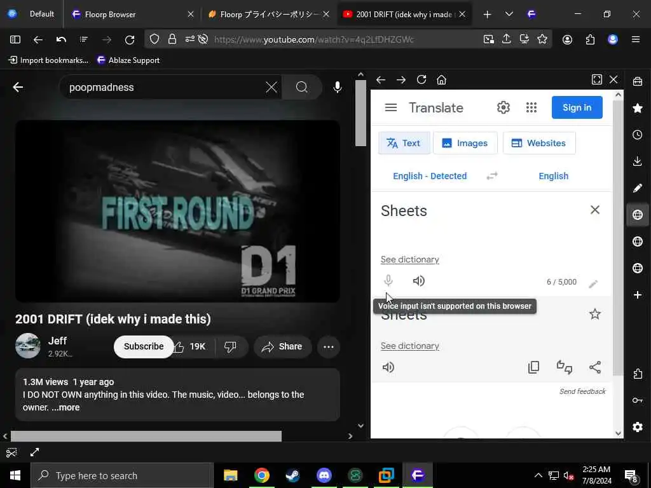The image size is (651, 488).
Task: Click YouTube search magnifier button
Action: tap(302, 87)
